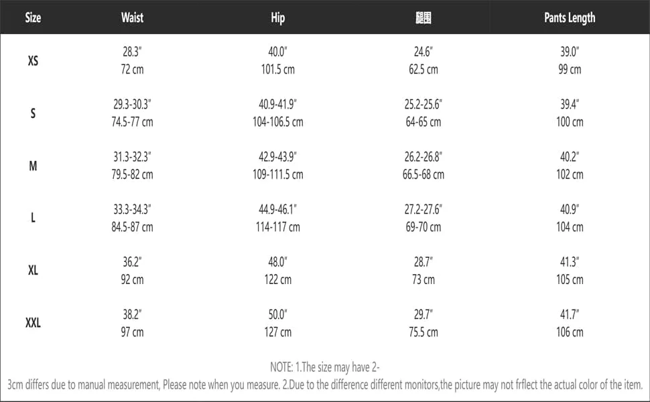The image size is (650, 402).
Task: Select the XL size row label
Action: pos(33,270)
